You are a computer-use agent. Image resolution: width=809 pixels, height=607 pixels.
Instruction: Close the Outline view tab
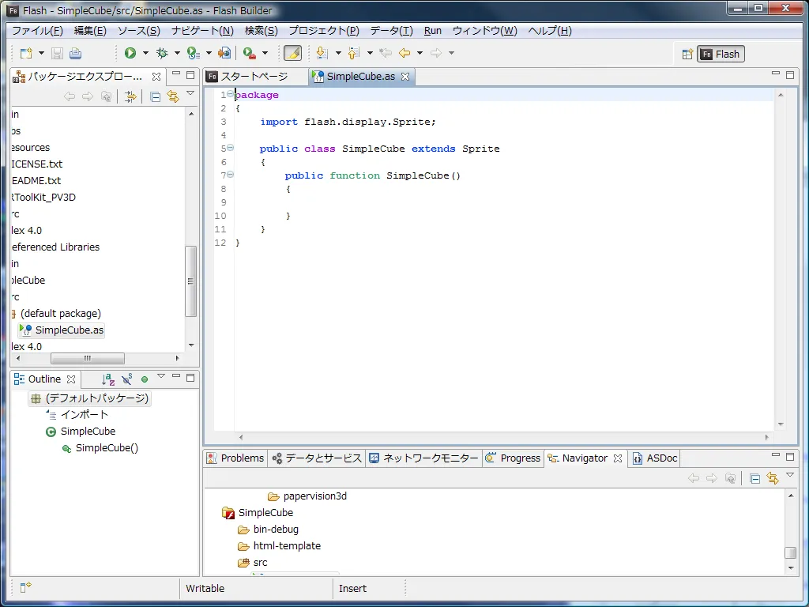coord(71,379)
